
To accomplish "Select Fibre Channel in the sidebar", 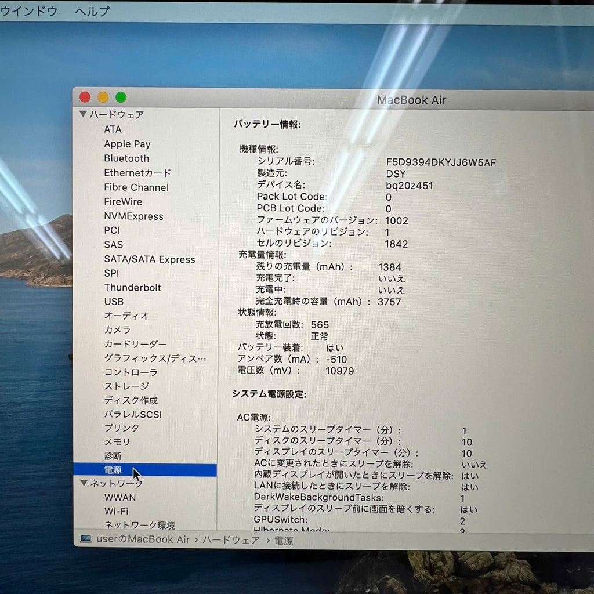I will point(136,187).
